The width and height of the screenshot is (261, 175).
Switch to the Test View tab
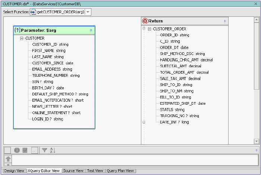tap(95, 171)
